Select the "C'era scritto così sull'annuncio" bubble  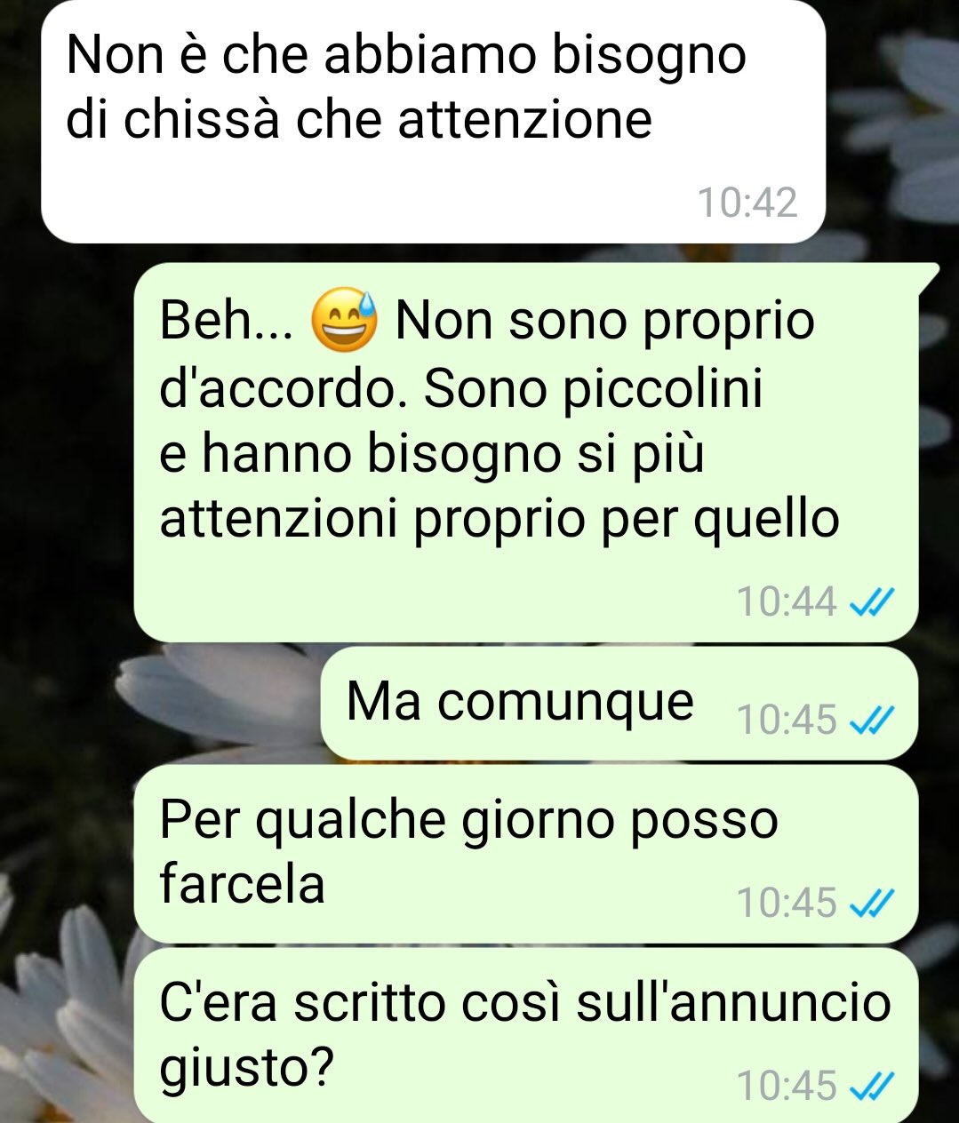coord(526,1036)
